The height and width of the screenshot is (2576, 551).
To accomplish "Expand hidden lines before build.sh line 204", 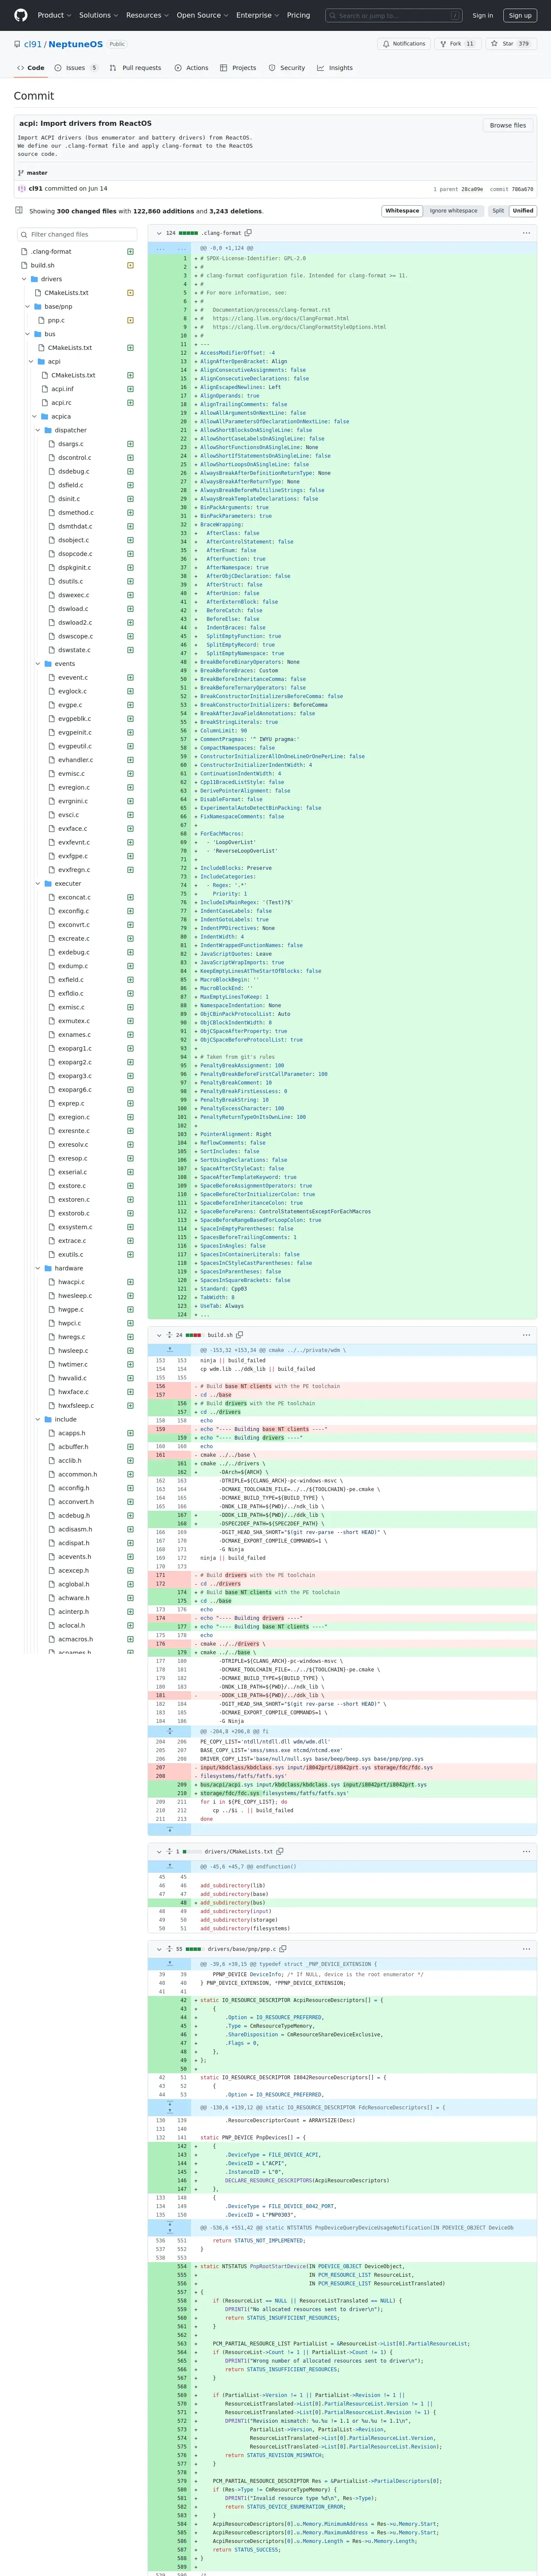I will pyautogui.click(x=169, y=1730).
